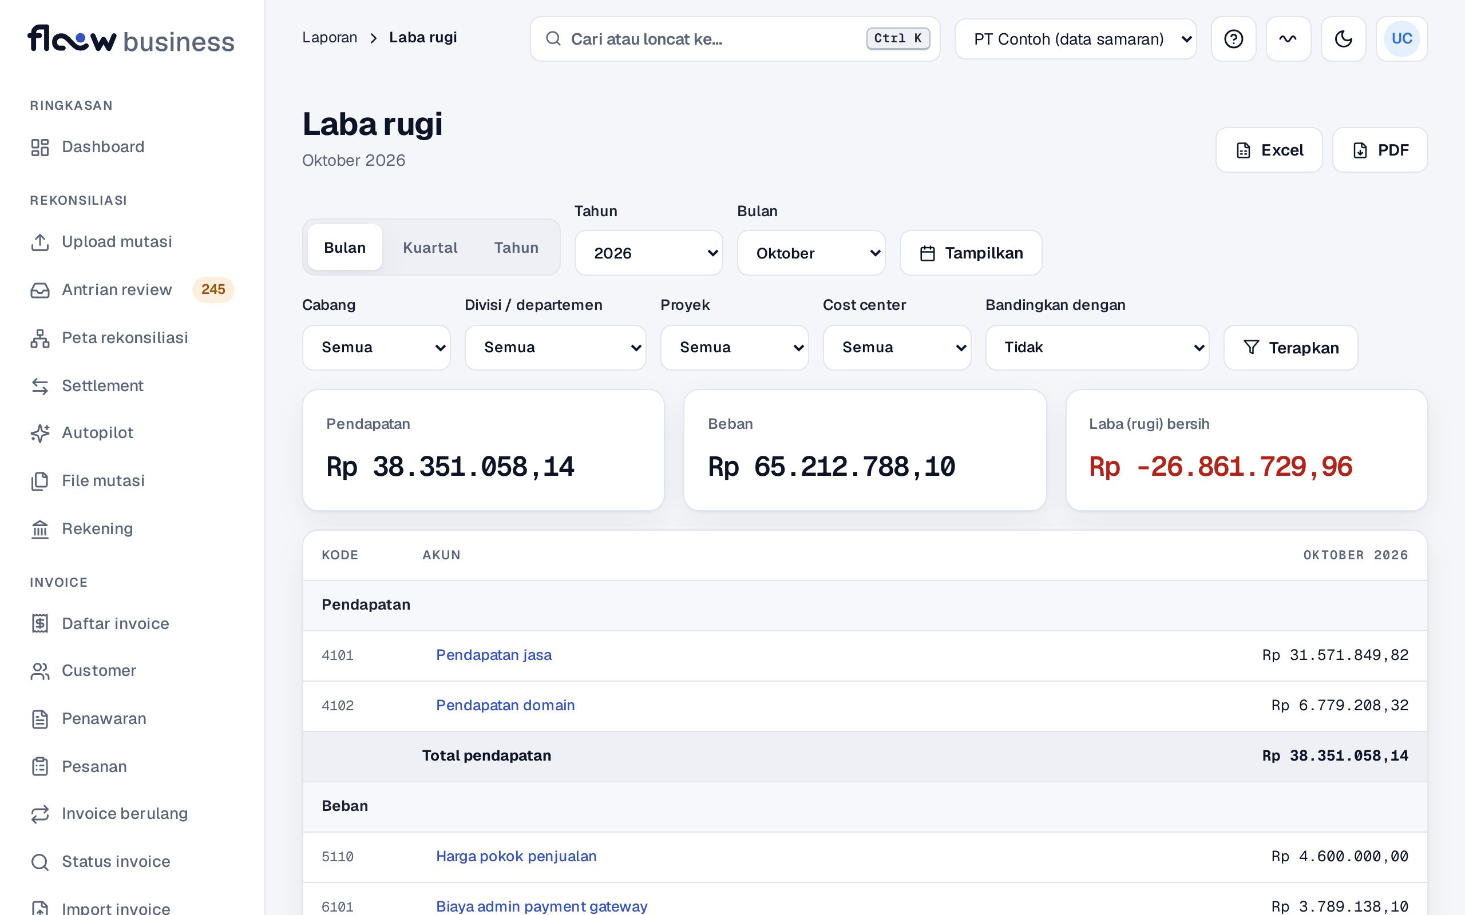The height and width of the screenshot is (915, 1465).
Task: Click the Peta rekonsiliasi icon
Action: click(40, 339)
